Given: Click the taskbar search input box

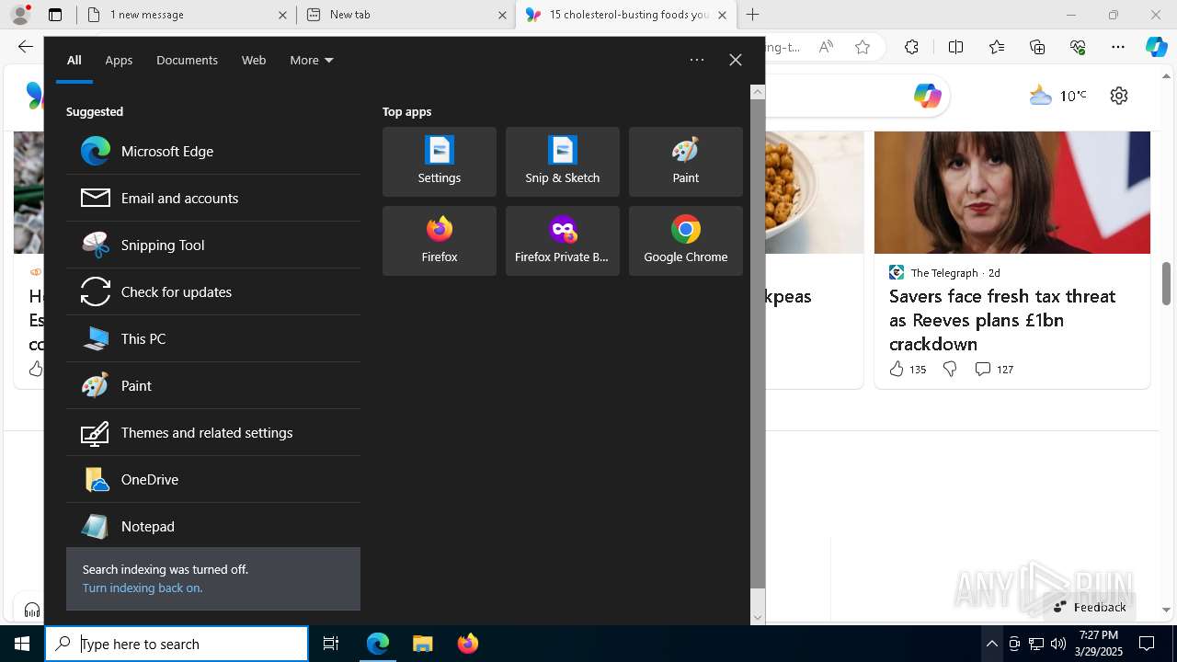Looking at the screenshot, I should tap(177, 644).
